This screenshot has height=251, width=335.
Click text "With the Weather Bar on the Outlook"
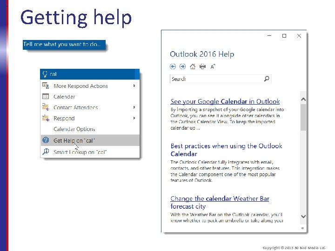tap(210, 214)
